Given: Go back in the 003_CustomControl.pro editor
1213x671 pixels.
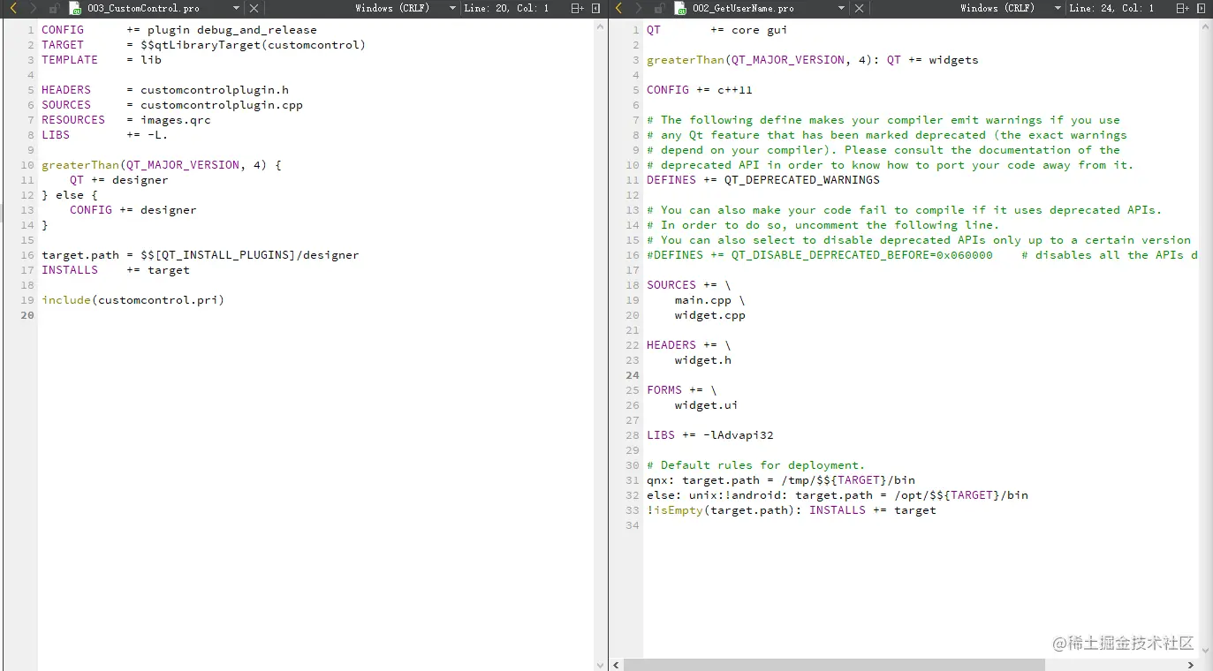Looking at the screenshot, I should point(13,8).
